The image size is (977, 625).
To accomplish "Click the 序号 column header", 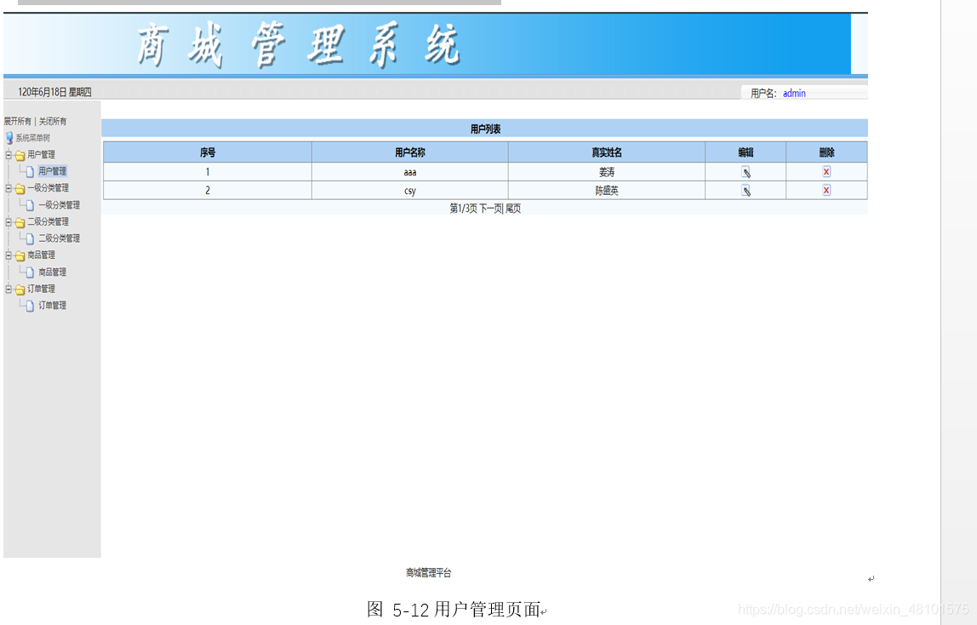I will (208, 152).
